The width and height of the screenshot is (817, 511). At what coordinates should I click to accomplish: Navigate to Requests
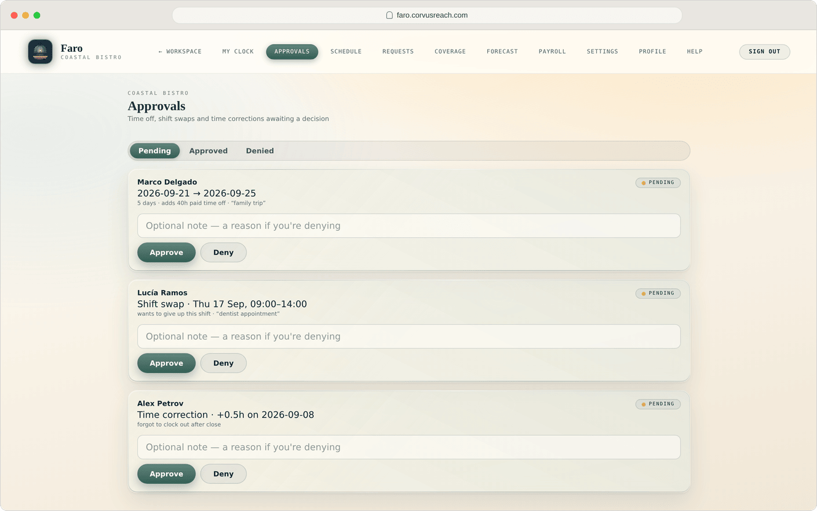tap(398, 52)
